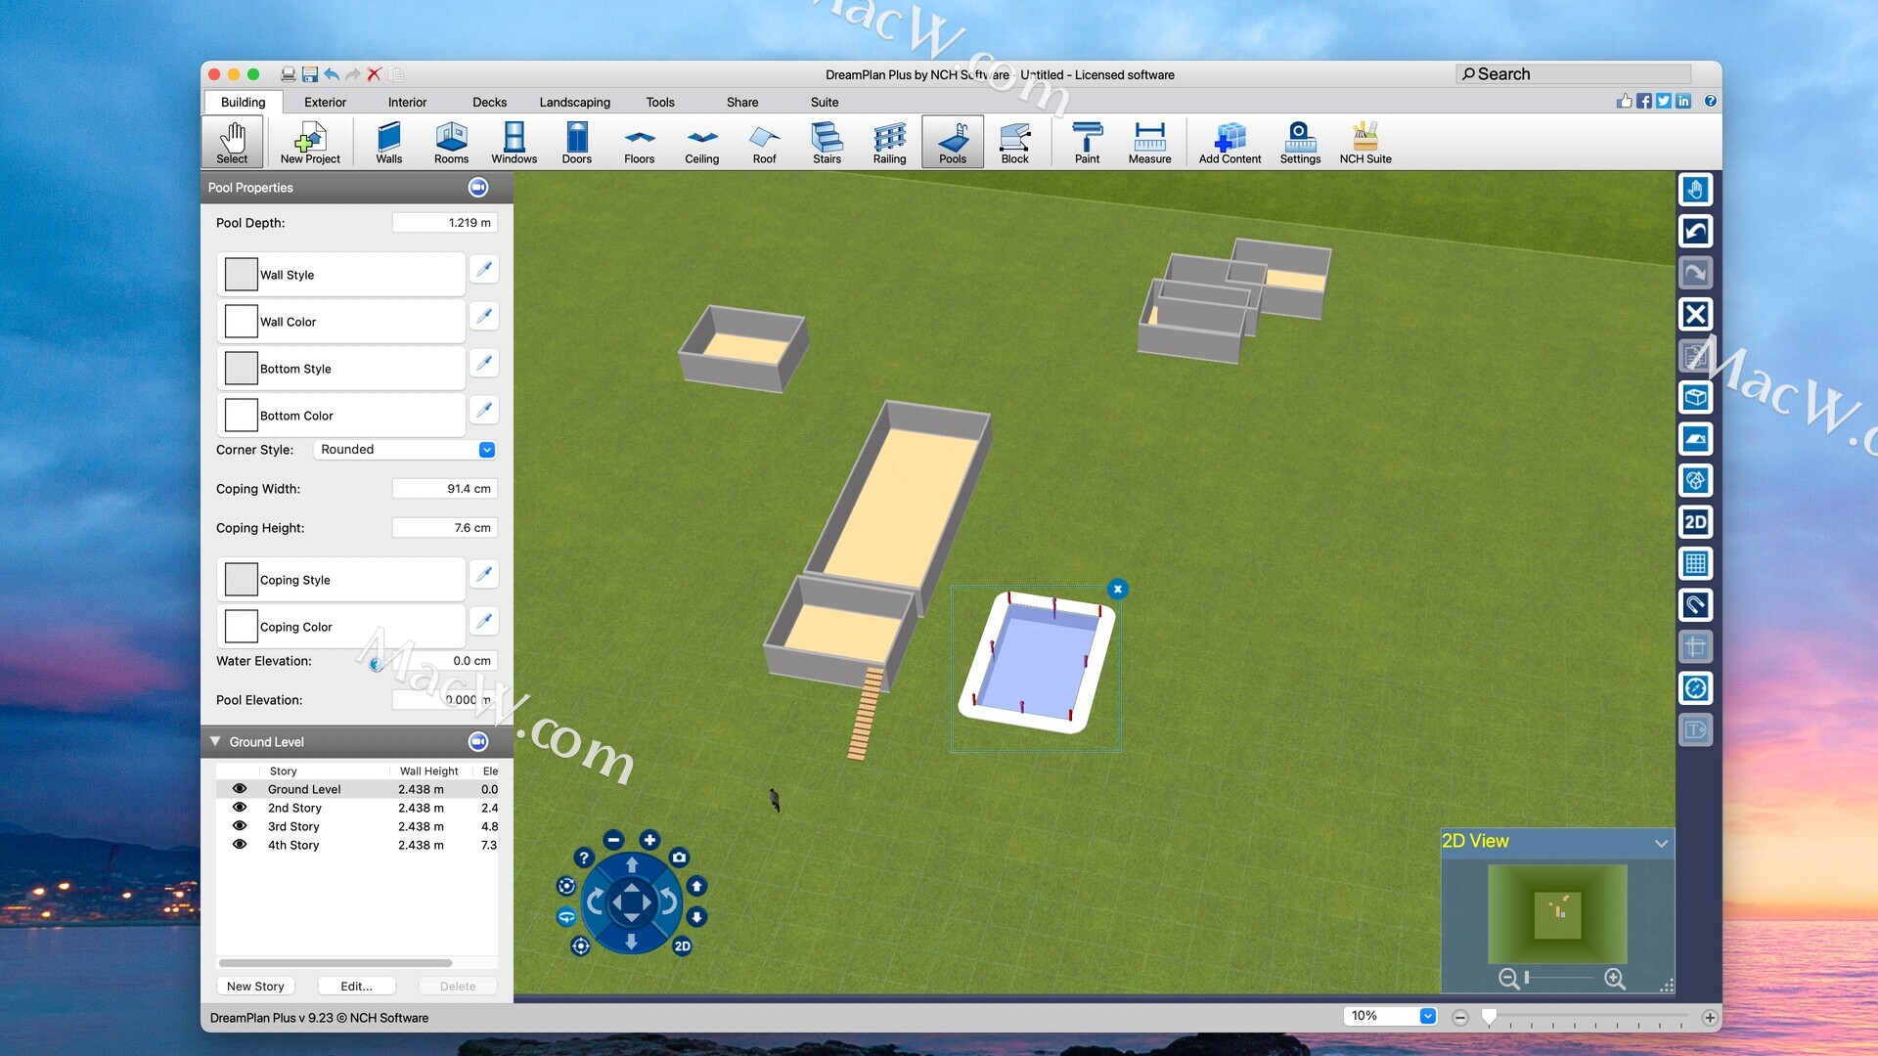The image size is (1878, 1056).
Task: Toggle visibility of 2nd Story
Action: pyautogui.click(x=239, y=807)
